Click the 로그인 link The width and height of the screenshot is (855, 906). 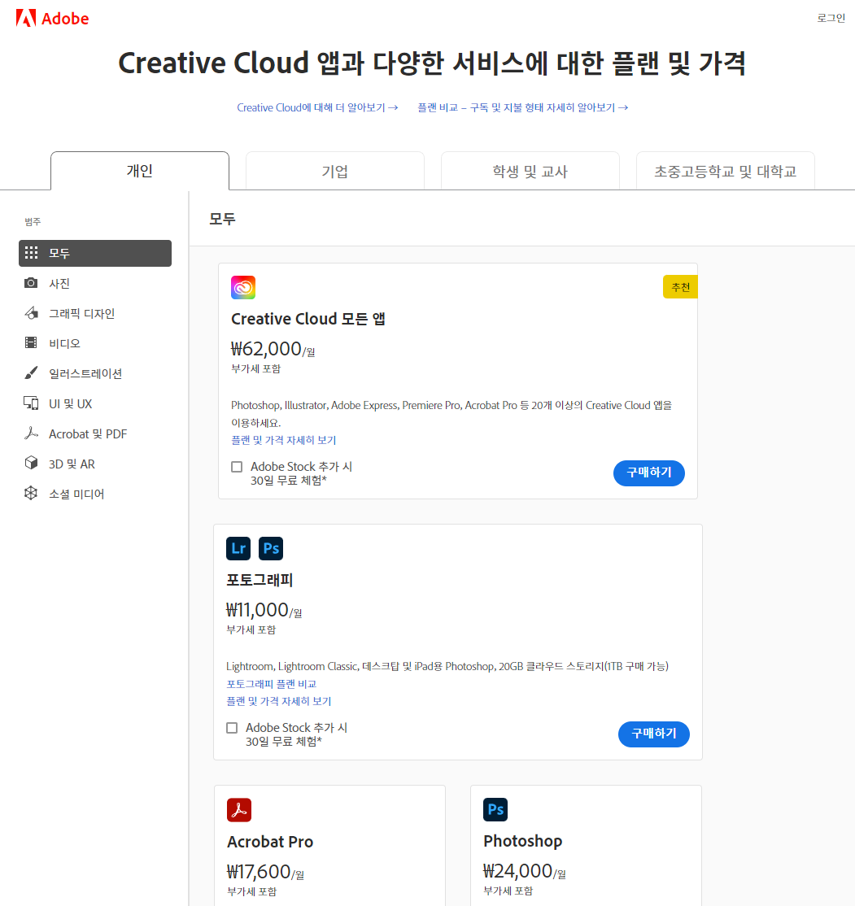(831, 18)
